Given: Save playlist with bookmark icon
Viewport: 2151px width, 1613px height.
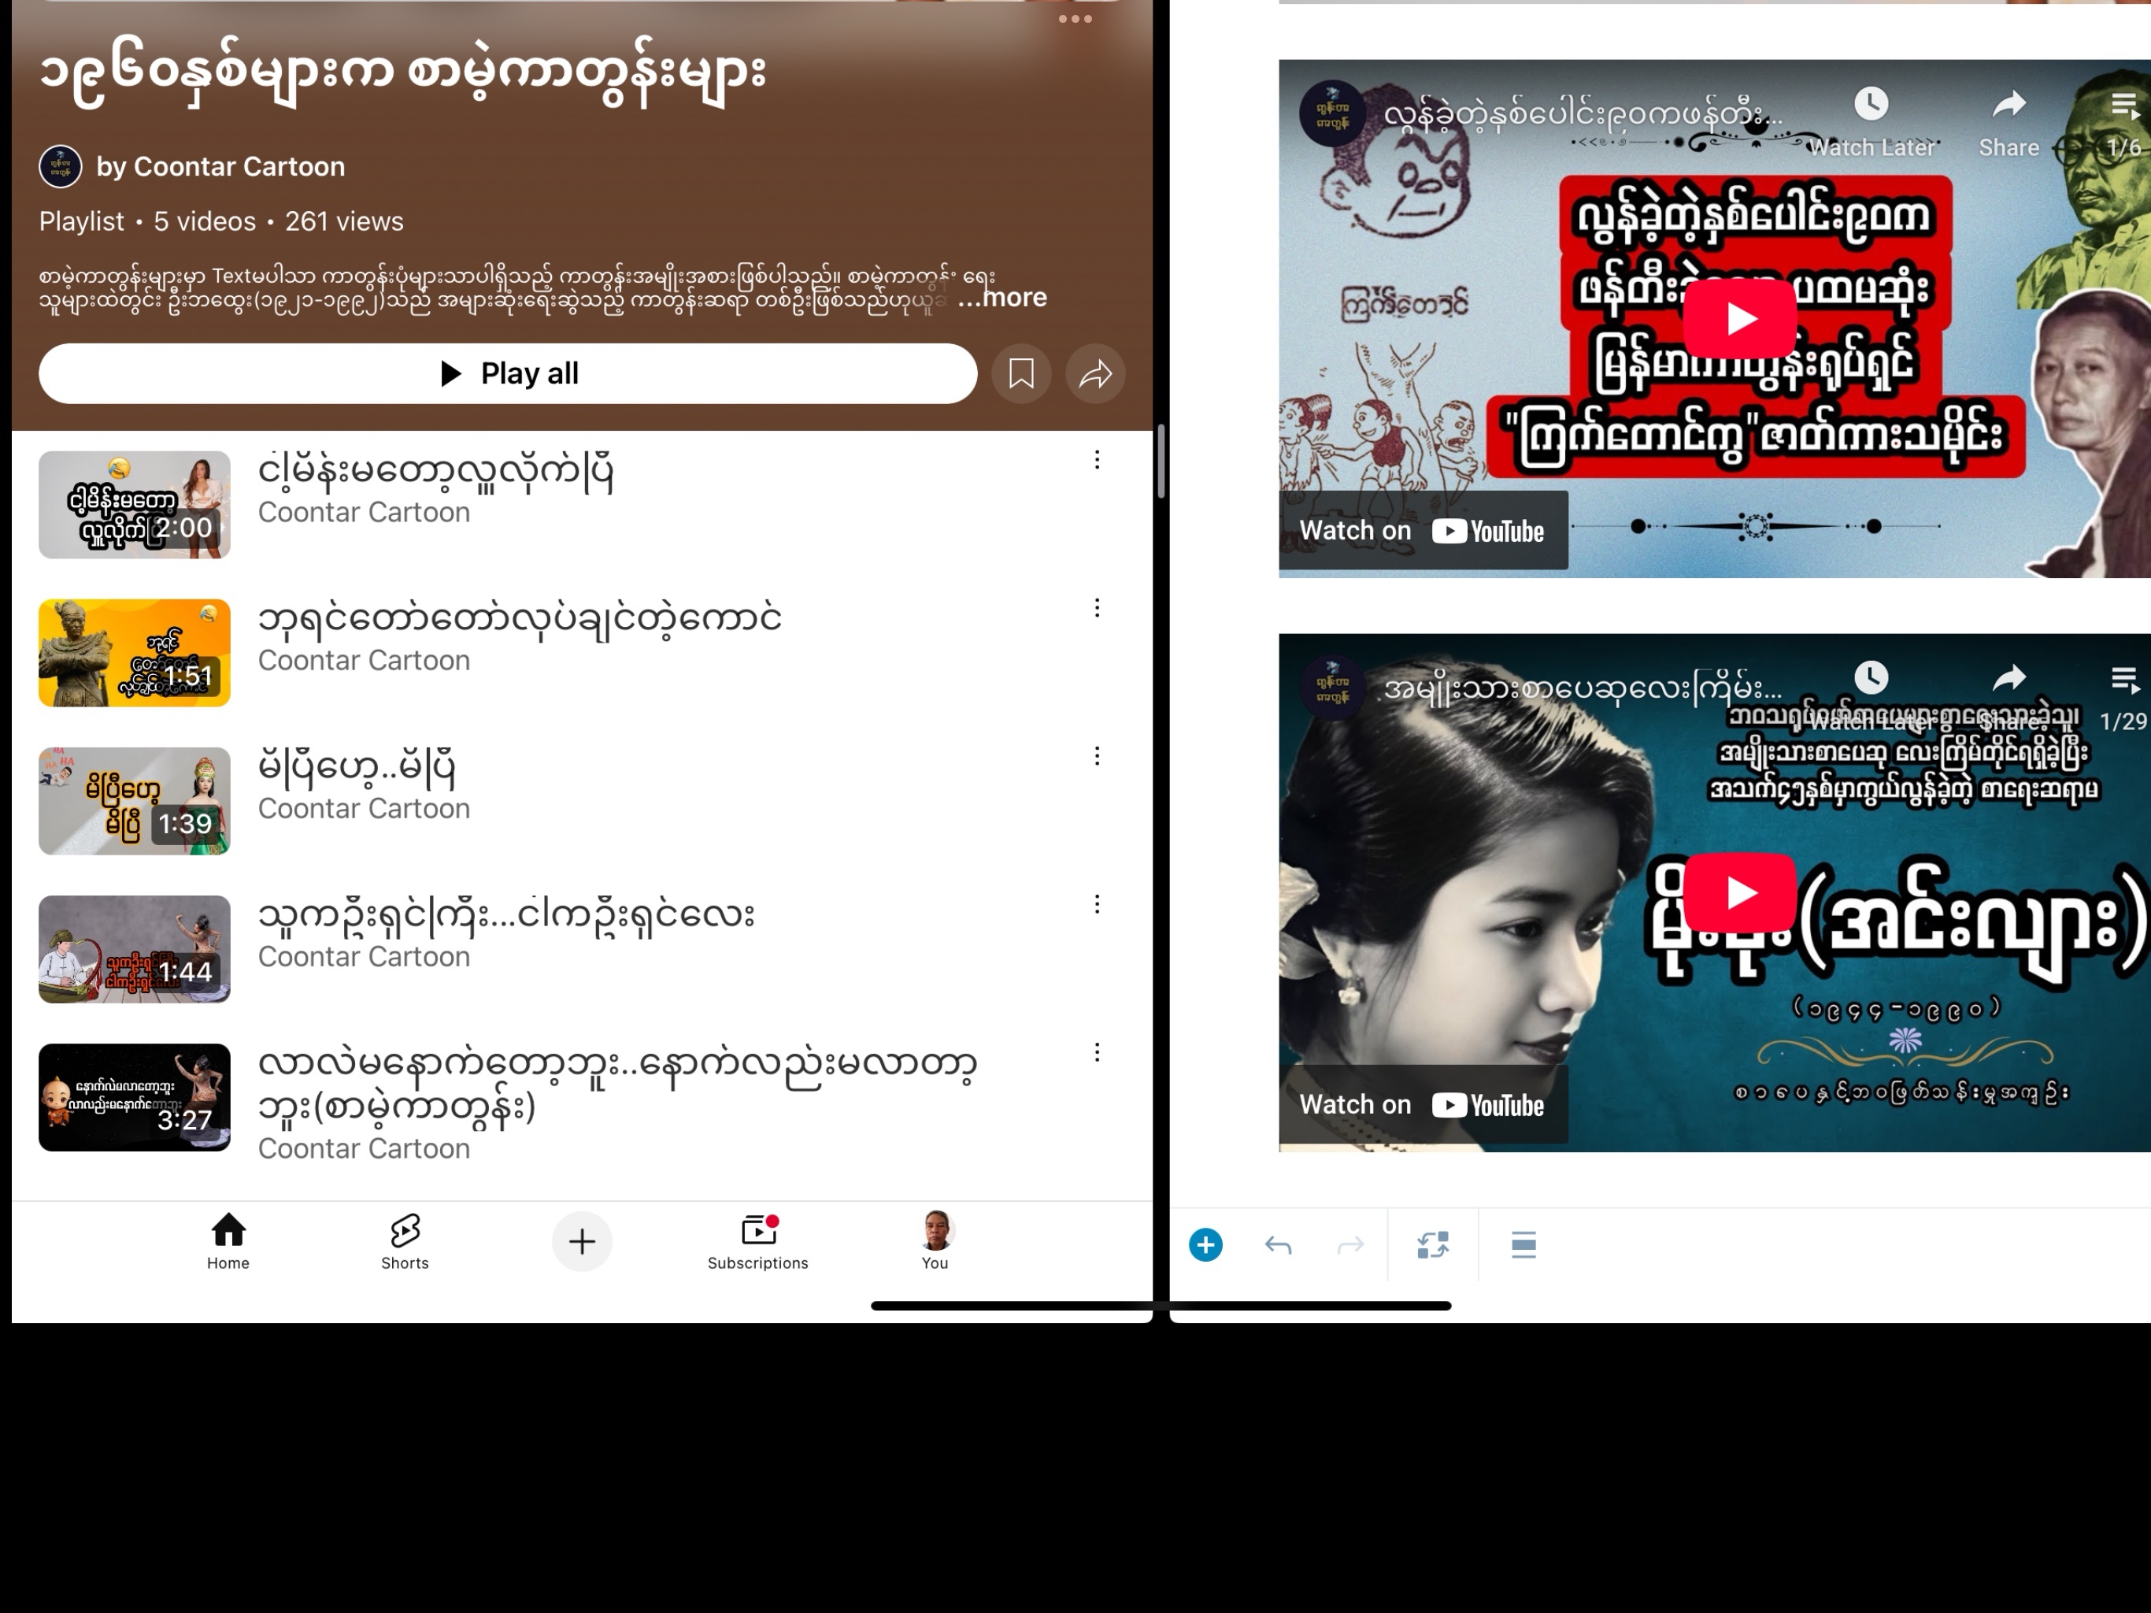Looking at the screenshot, I should click(1021, 373).
